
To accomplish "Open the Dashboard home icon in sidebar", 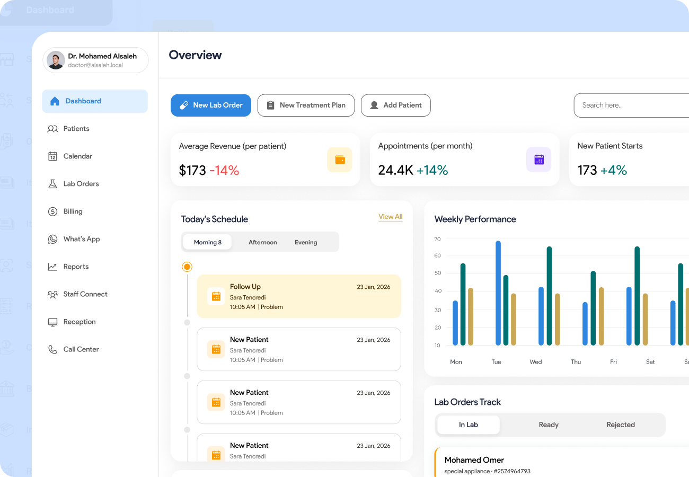I will click(55, 101).
